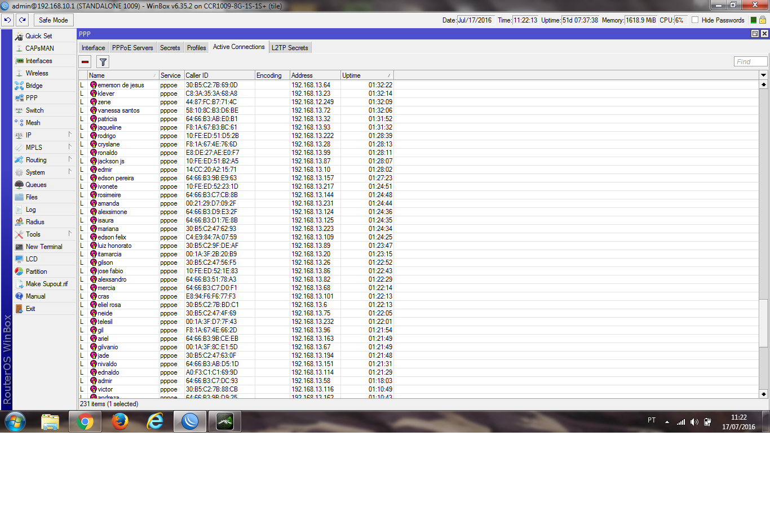Open the Partition menu icon
The width and height of the screenshot is (770, 507).
(19, 272)
